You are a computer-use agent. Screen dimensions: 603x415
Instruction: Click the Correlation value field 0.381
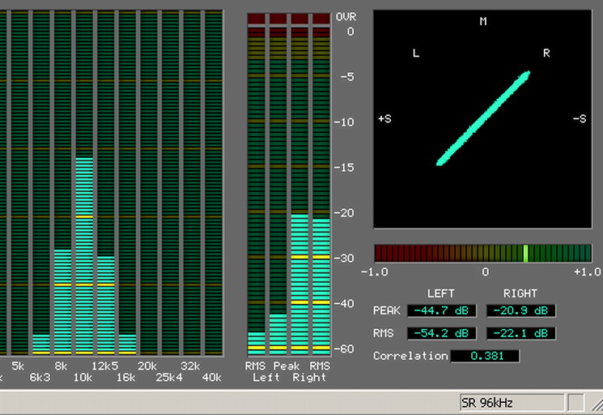(484, 356)
